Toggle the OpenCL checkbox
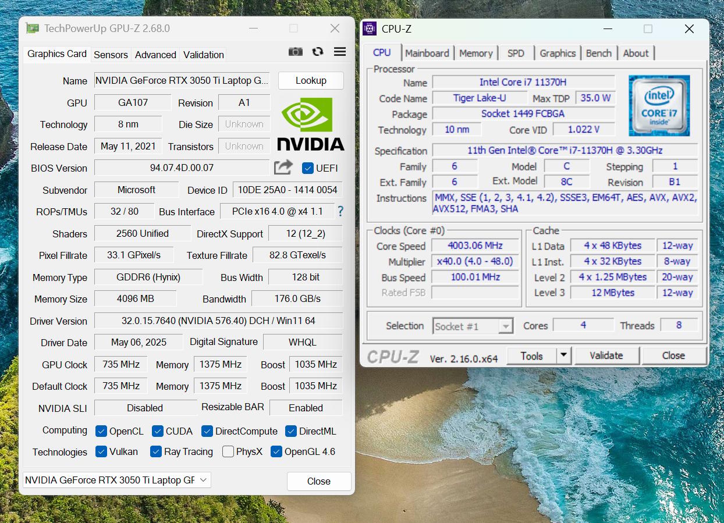 101,431
